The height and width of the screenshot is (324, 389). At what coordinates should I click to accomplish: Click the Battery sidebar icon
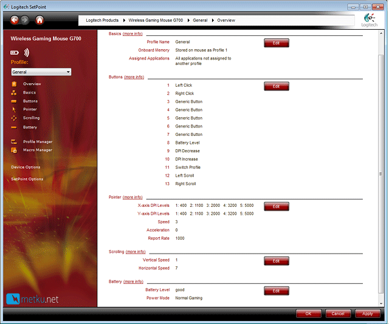pyautogui.click(x=14, y=127)
